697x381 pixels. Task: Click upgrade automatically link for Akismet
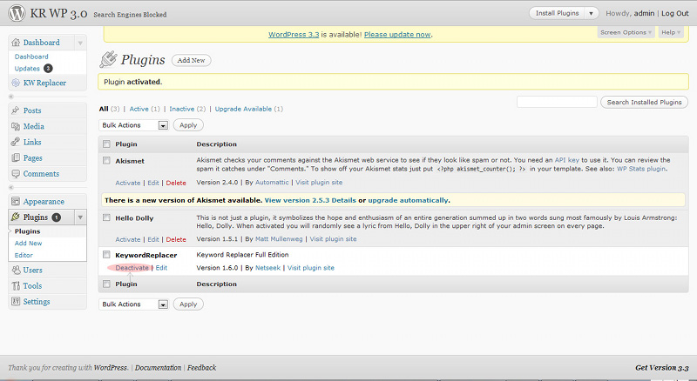click(408, 200)
